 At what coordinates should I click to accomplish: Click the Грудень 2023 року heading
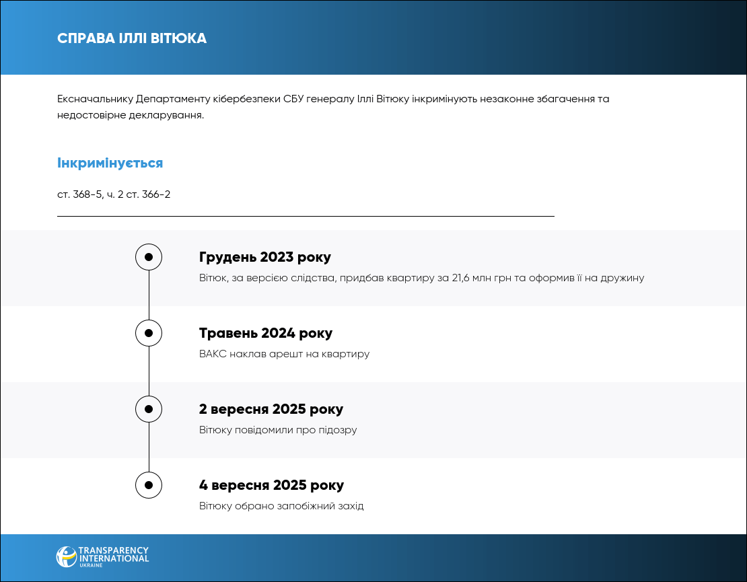point(265,258)
